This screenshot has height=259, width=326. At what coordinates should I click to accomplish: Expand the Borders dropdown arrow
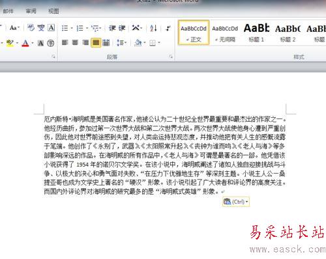tap(159, 43)
